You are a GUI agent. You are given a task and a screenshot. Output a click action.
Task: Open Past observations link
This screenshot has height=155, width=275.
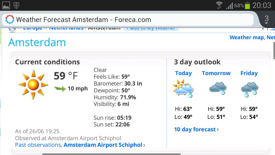pyautogui.click(x=38, y=145)
